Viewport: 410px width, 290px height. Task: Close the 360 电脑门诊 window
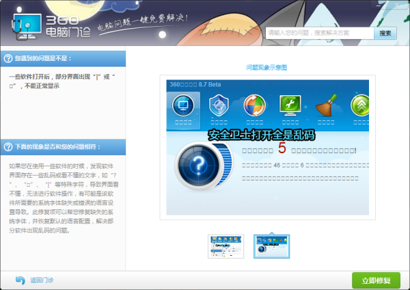tap(397, 5)
